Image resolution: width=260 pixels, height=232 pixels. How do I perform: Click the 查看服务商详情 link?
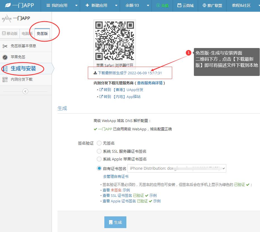[150, 83]
